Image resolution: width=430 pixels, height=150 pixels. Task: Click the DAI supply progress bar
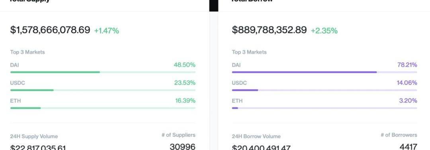pos(103,72)
